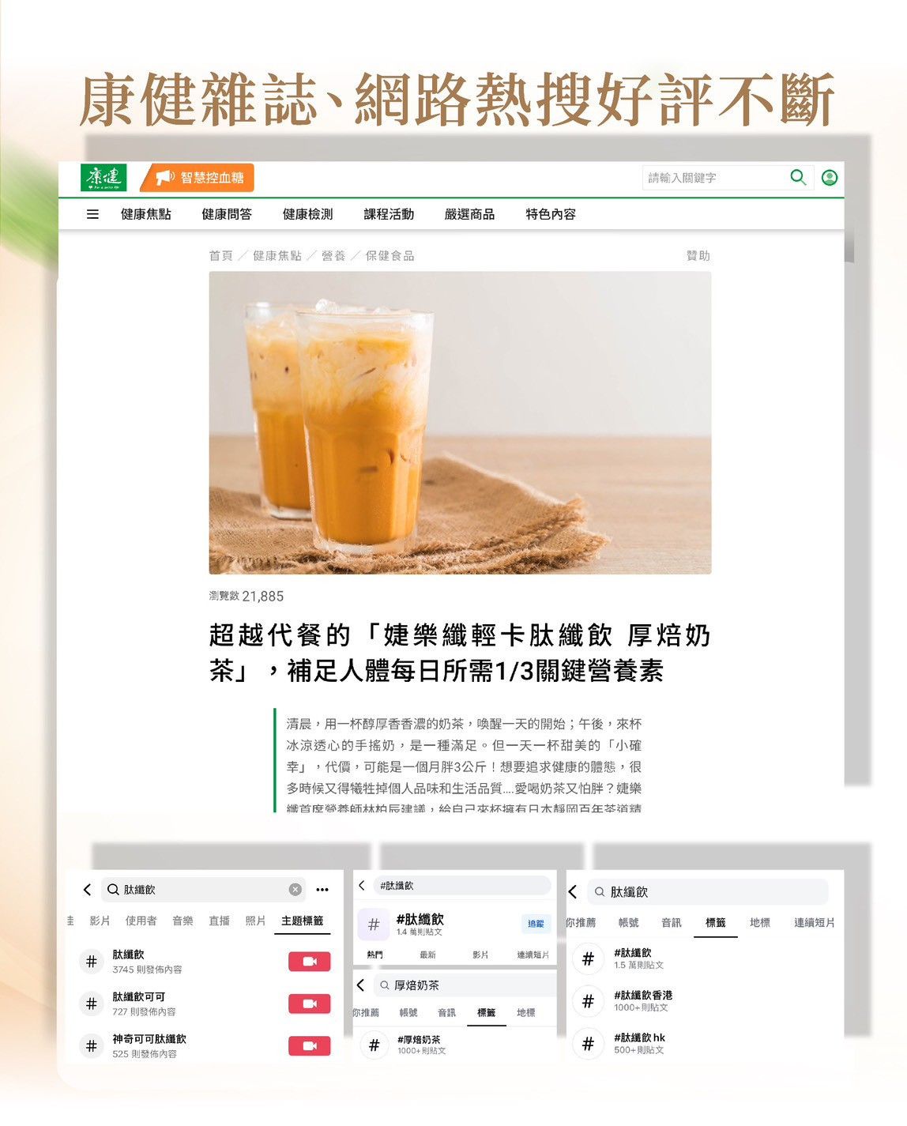Go back from the 厚焙奶茶 search

pyautogui.click(x=361, y=985)
